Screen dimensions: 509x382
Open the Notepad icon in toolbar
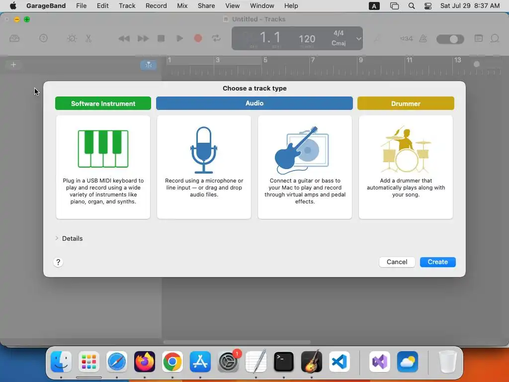pos(479,38)
